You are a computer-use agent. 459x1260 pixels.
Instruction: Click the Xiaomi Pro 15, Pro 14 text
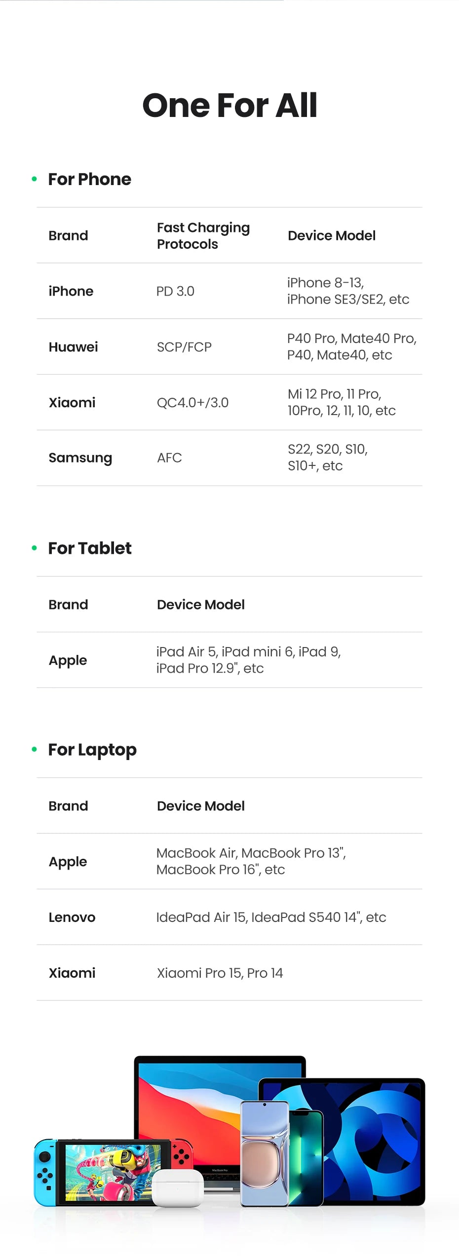[x=220, y=973]
